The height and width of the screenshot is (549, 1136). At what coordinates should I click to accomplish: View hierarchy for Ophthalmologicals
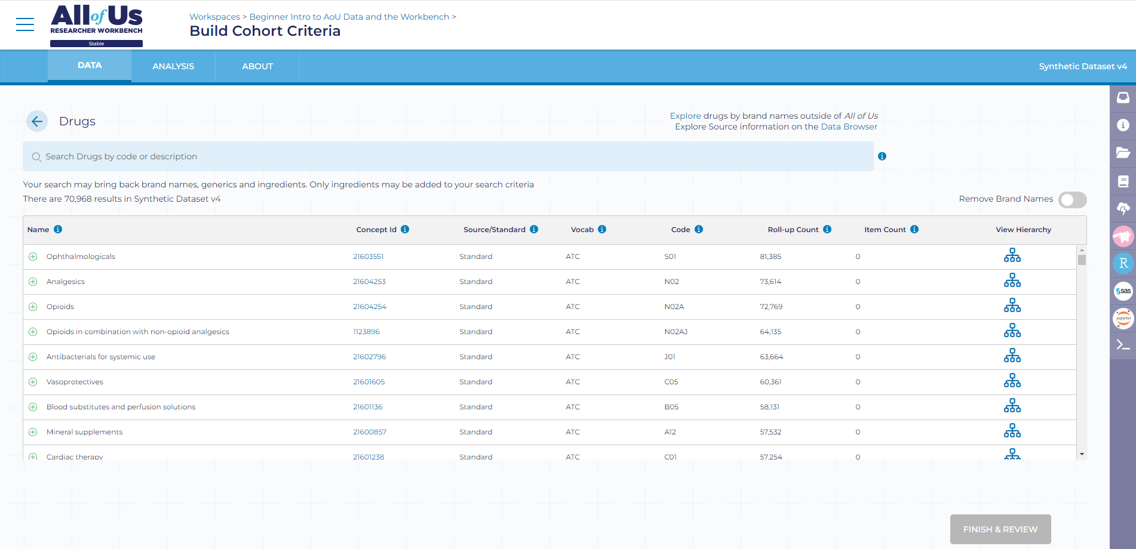coord(1012,255)
